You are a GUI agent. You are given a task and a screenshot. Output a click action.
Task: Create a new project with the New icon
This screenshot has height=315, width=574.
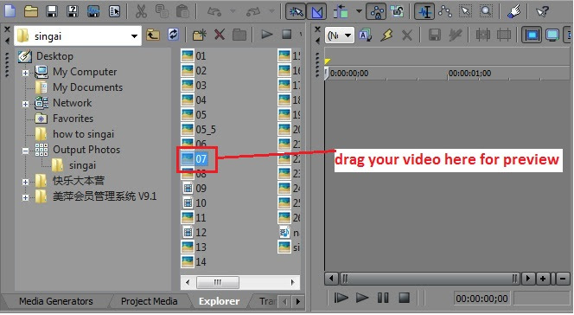tap(10, 10)
